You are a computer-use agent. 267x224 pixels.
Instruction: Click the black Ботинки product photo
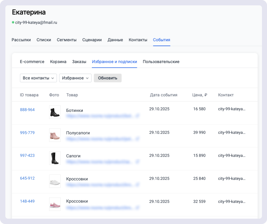click(55, 112)
